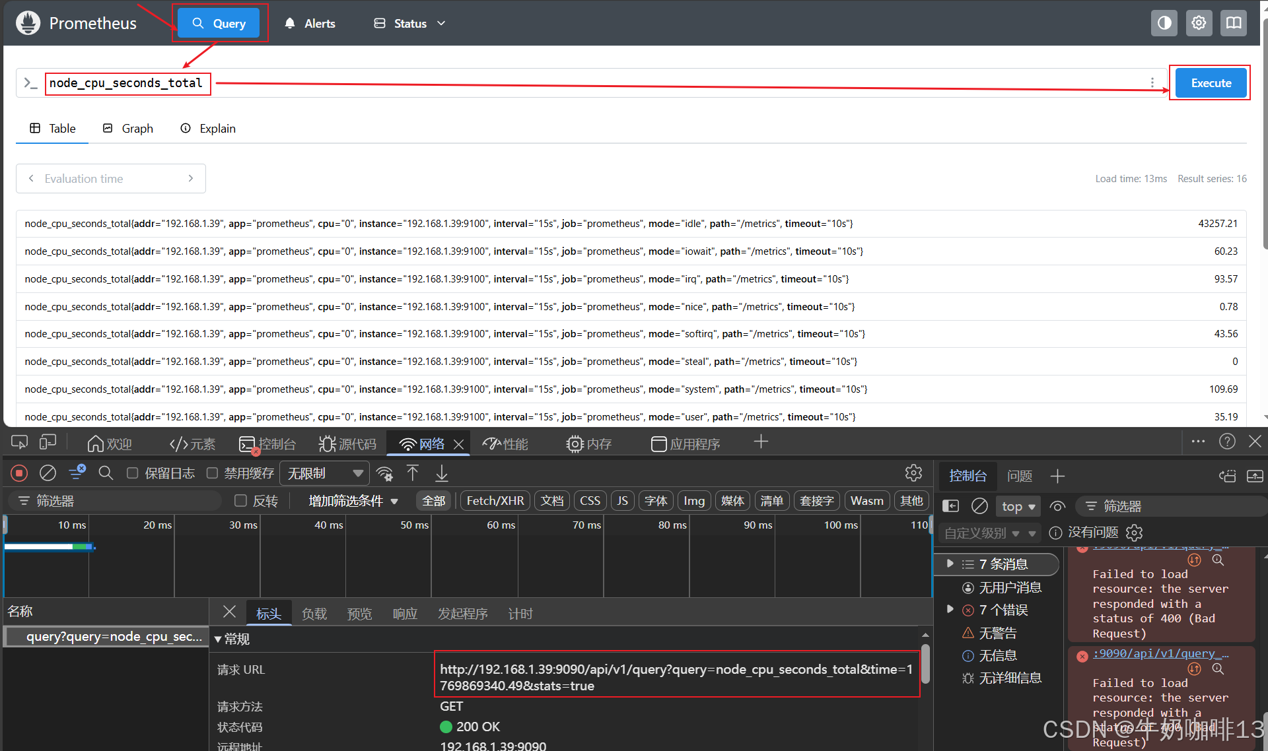1268x751 pixels.
Task: Open the network search magnifier icon
Action: [x=106, y=473]
